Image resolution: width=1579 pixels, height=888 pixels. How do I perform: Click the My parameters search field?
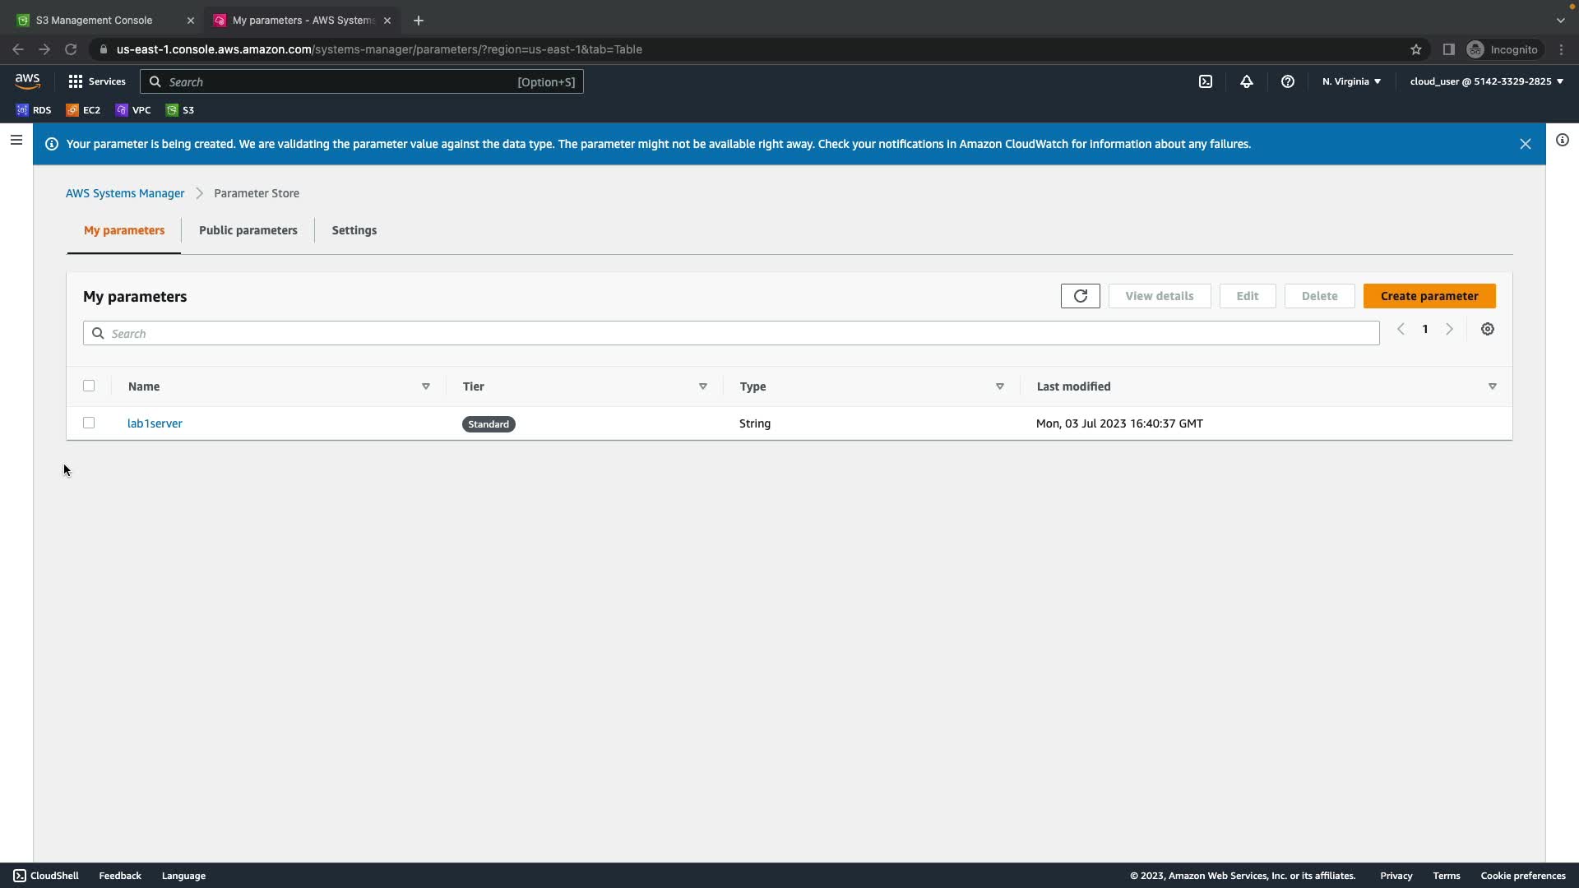[730, 333]
